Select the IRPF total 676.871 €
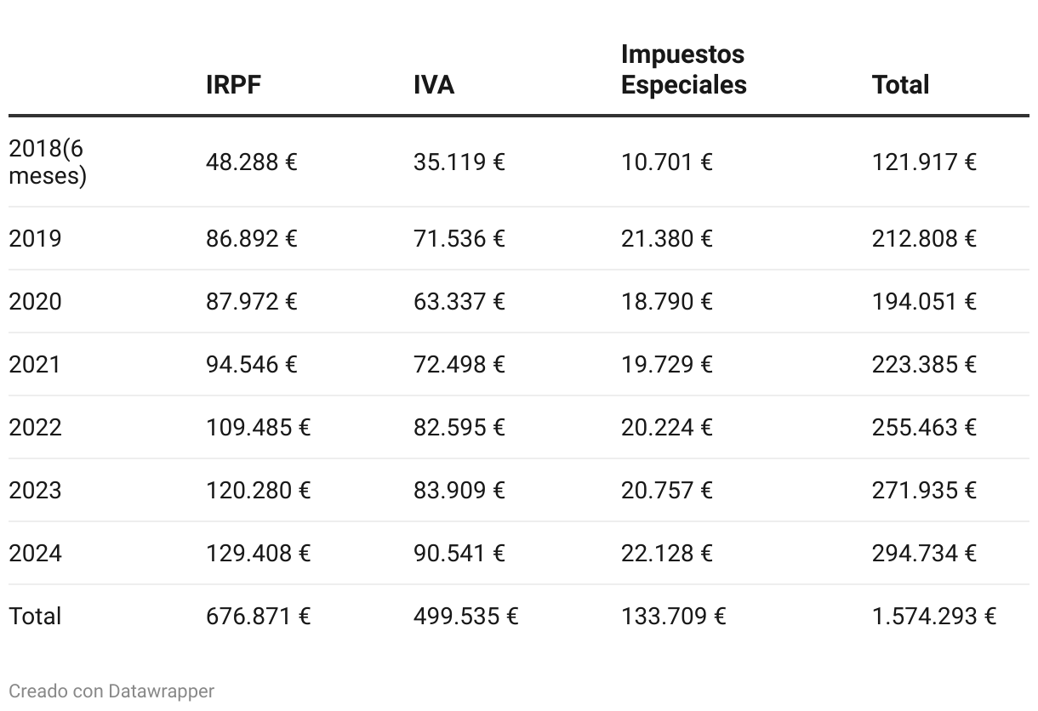Image resolution: width=1038 pixels, height=711 pixels. (x=259, y=616)
